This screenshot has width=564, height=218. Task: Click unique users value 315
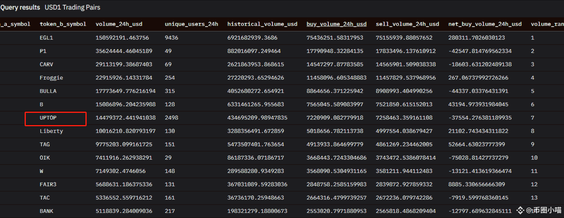pyautogui.click(x=170, y=91)
